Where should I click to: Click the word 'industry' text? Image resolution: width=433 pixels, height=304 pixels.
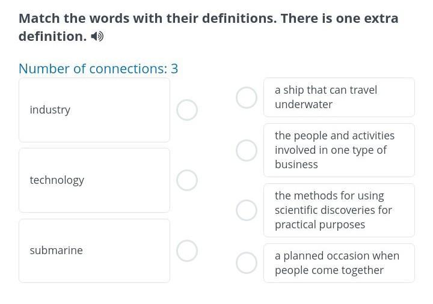(50, 110)
